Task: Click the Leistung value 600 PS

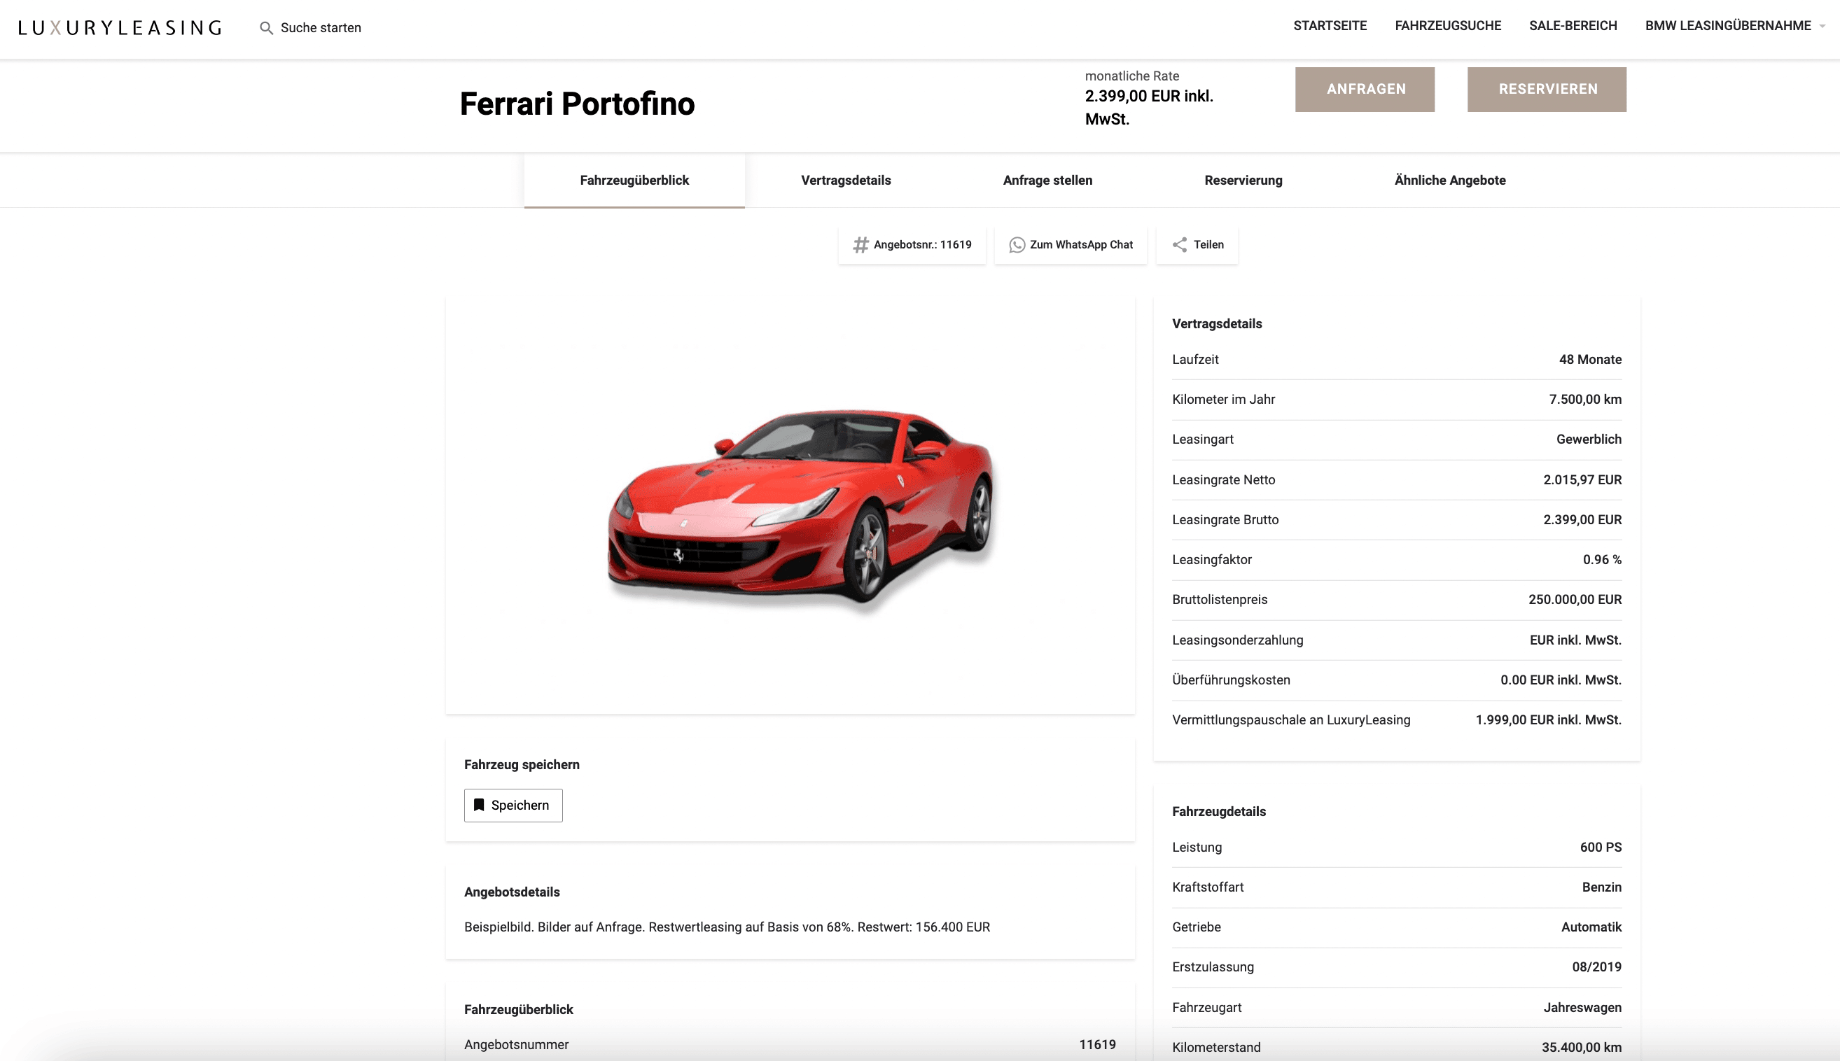Action: pos(1600,848)
